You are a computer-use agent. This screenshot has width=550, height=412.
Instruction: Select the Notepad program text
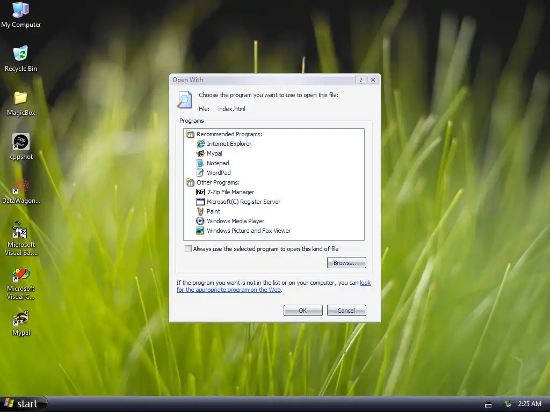pos(218,163)
